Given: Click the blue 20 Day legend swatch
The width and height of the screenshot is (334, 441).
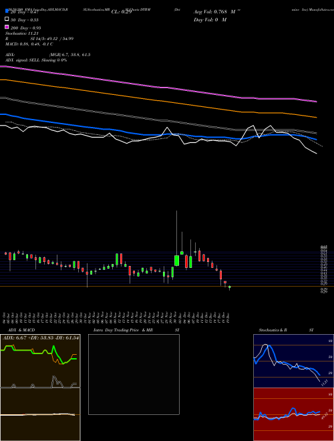Looking at the screenshot, I should click(7, 11).
